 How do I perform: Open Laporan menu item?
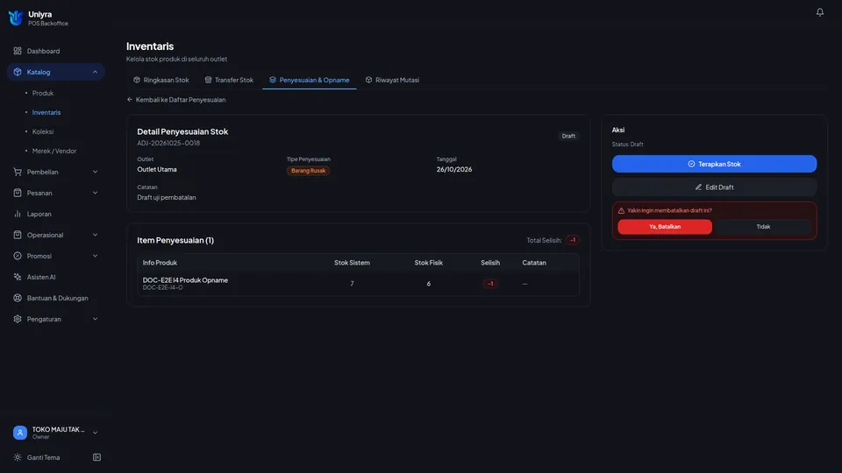coord(56,214)
